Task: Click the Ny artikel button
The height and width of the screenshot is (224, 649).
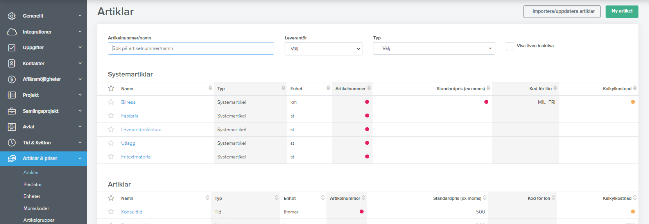Action: tap(622, 11)
